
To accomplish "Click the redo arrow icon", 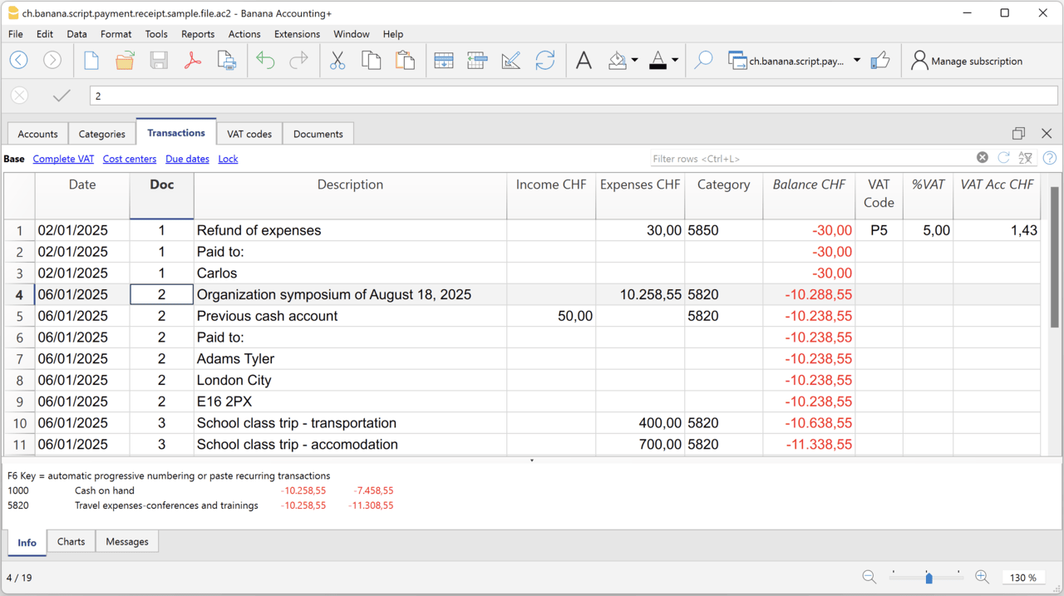I will pyautogui.click(x=298, y=61).
